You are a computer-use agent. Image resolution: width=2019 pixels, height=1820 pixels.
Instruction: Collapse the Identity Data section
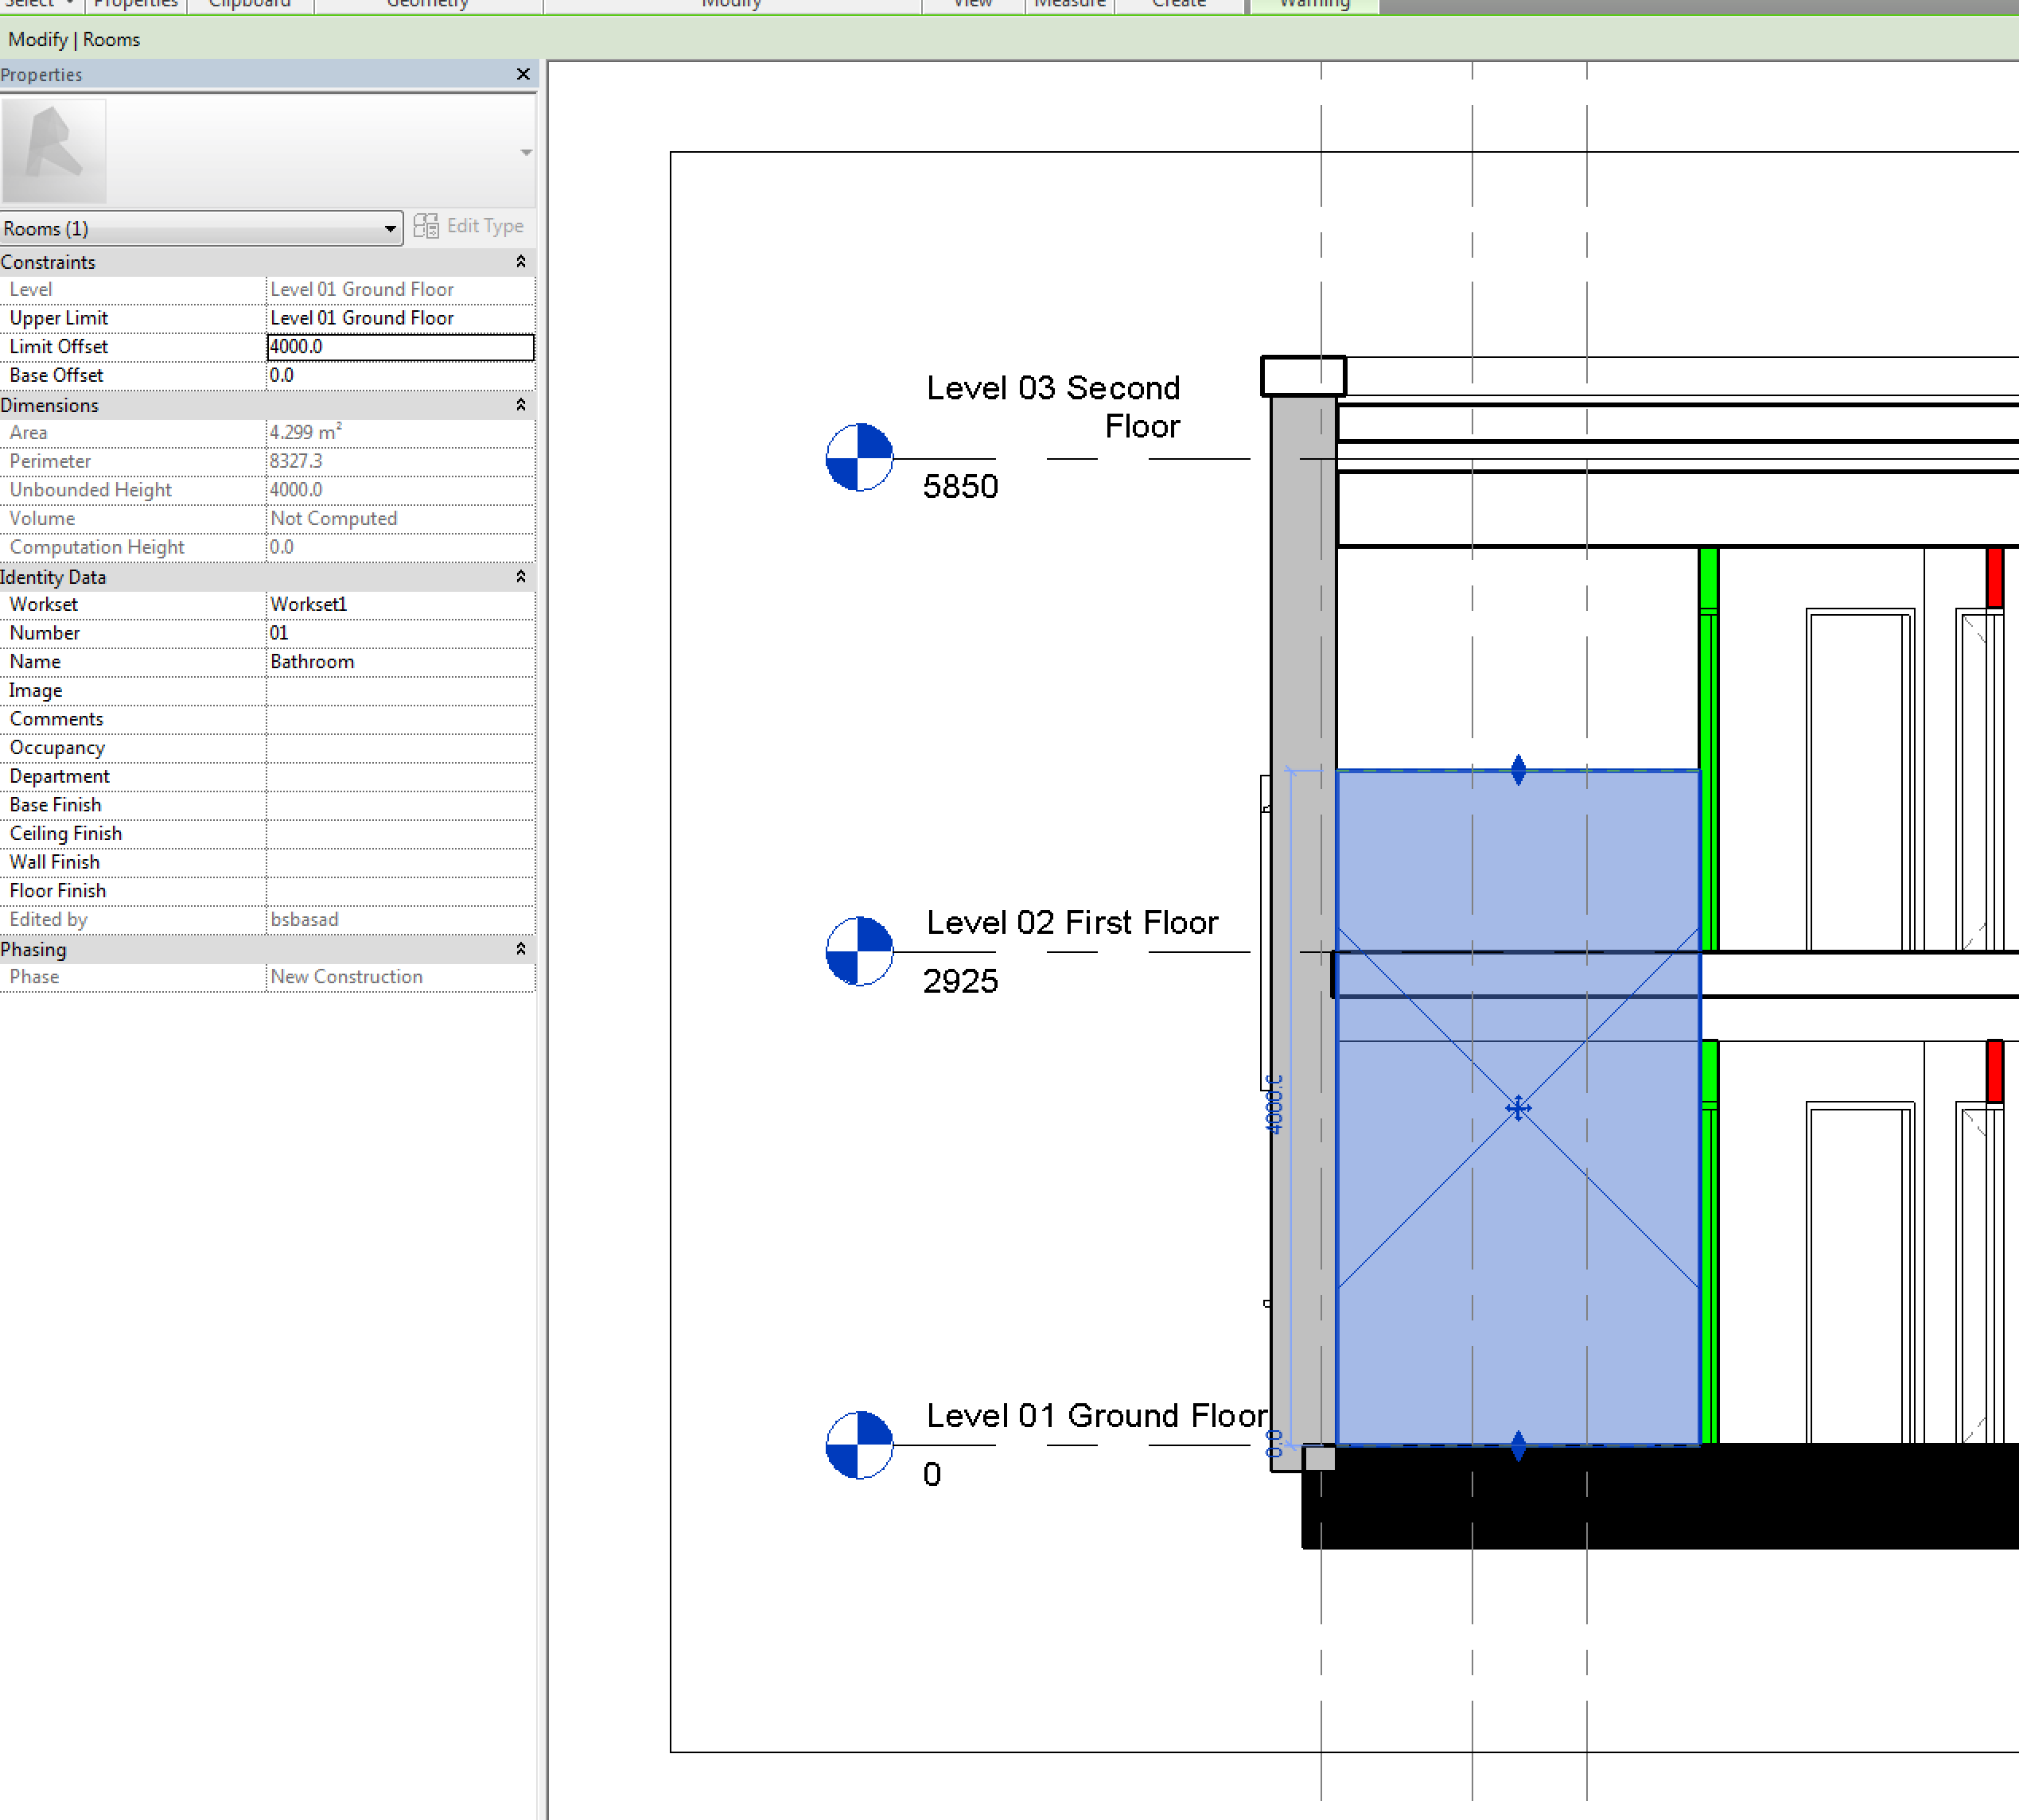point(521,577)
